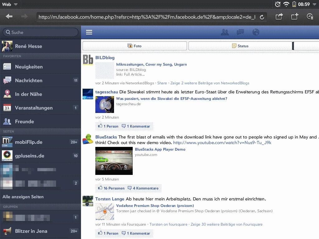The height and width of the screenshot is (239, 319).
Task: Open the gpluseins.de page
Action: click(x=40, y=156)
